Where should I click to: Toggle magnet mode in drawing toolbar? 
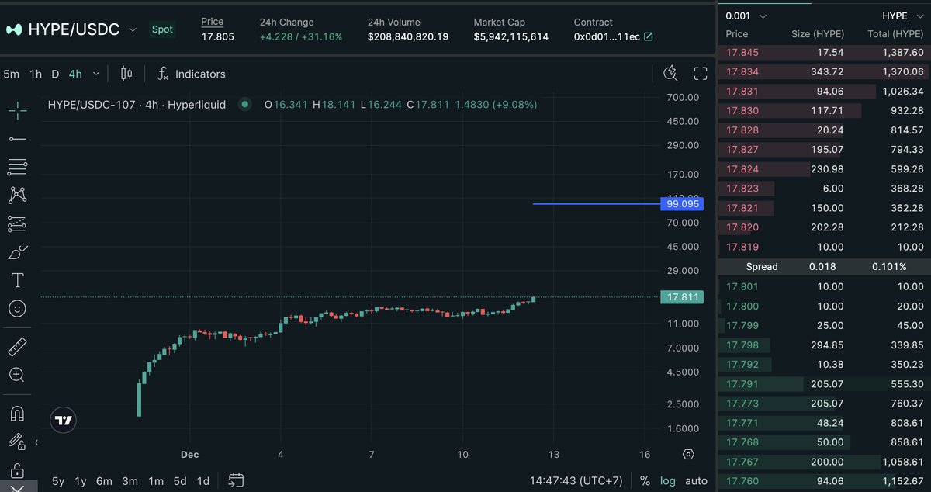pos(17,413)
